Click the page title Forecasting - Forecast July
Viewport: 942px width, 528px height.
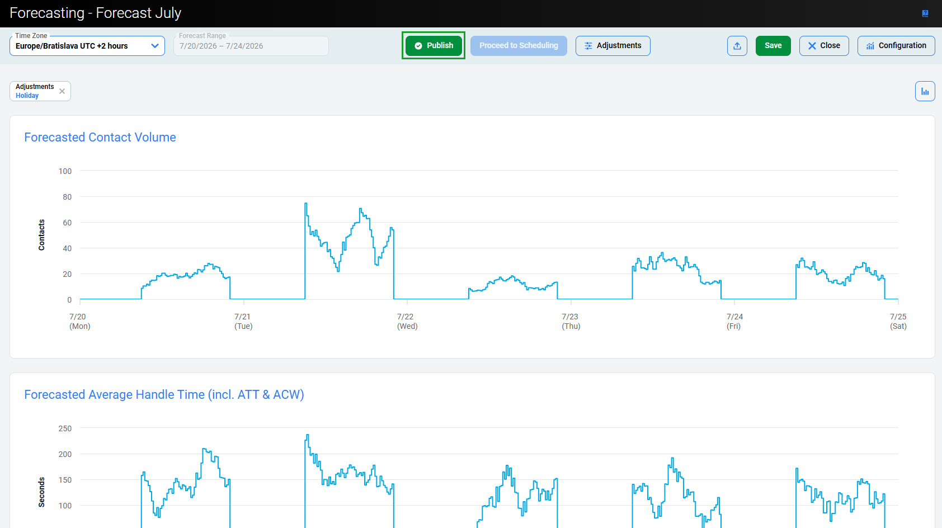tap(96, 13)
